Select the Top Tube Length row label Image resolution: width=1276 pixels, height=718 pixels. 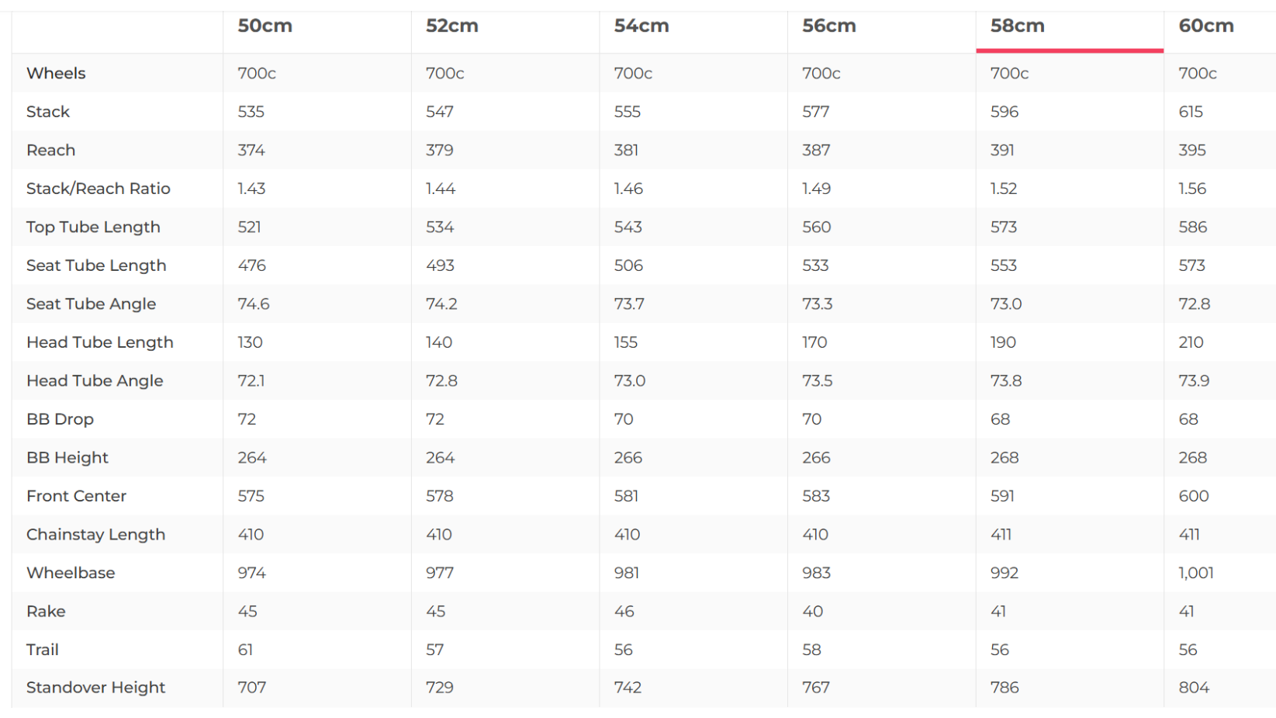[x=93, y=227]
